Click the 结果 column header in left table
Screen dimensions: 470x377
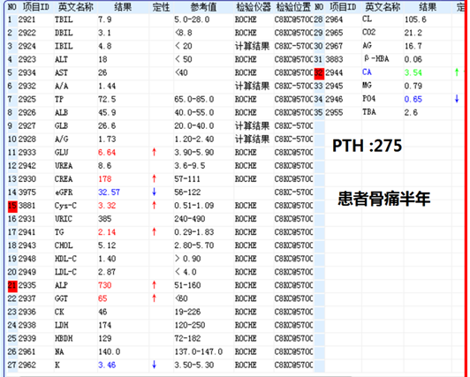tap(123, 7)
